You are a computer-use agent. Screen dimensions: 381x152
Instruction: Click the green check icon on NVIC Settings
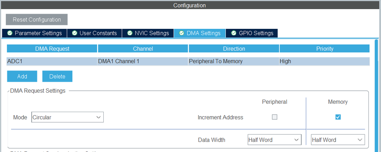pos(130,33)
